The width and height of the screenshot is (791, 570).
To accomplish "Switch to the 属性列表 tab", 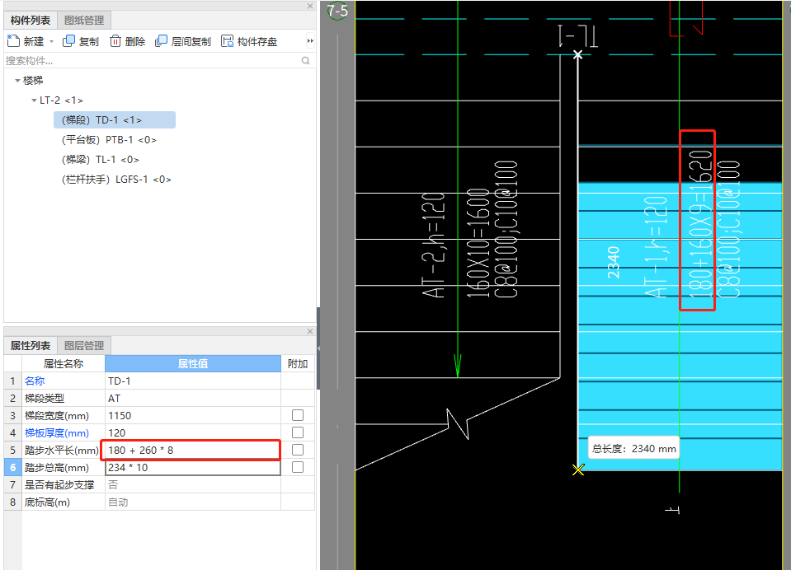I will pyautogui.click(x=31, y=346).
